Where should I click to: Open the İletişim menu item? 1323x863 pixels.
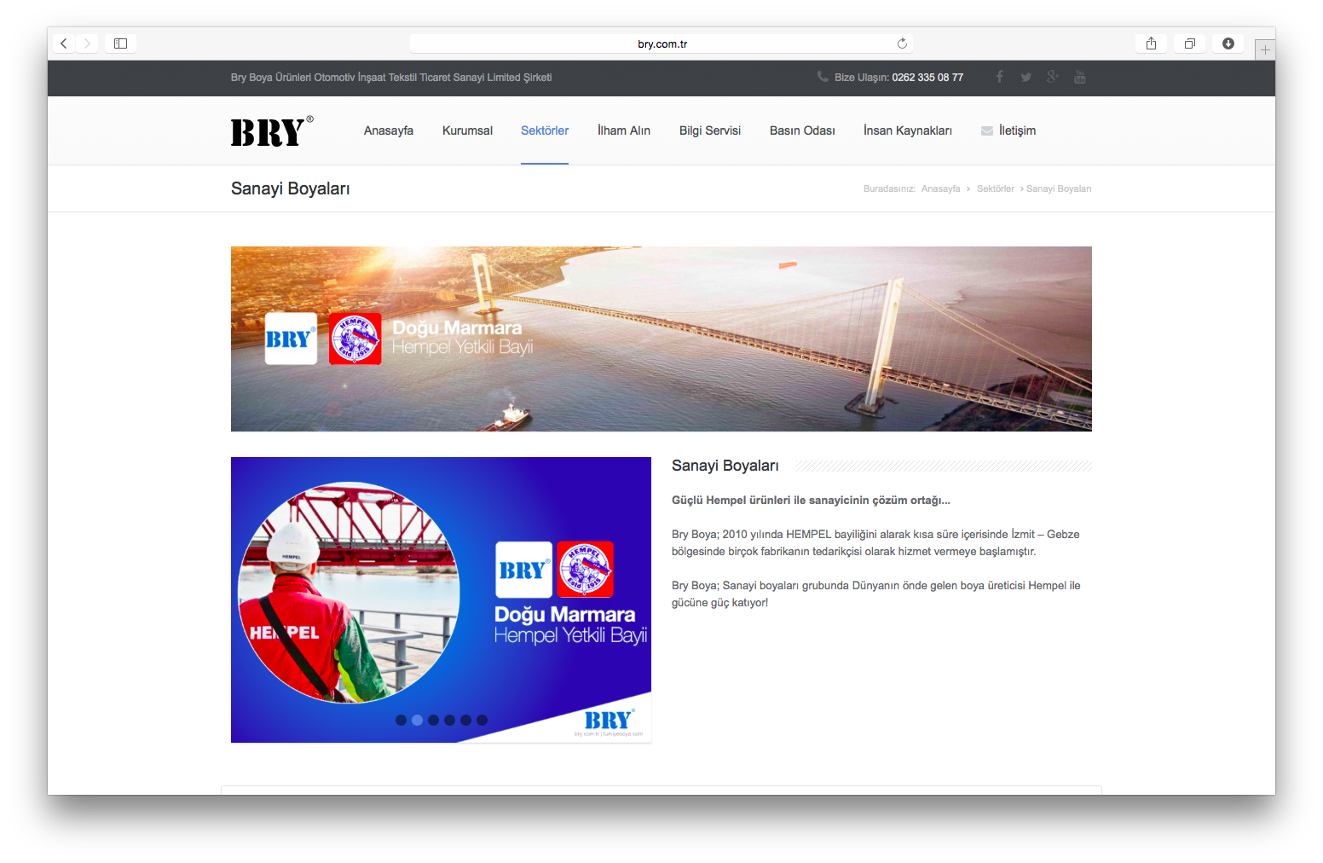1017,130
